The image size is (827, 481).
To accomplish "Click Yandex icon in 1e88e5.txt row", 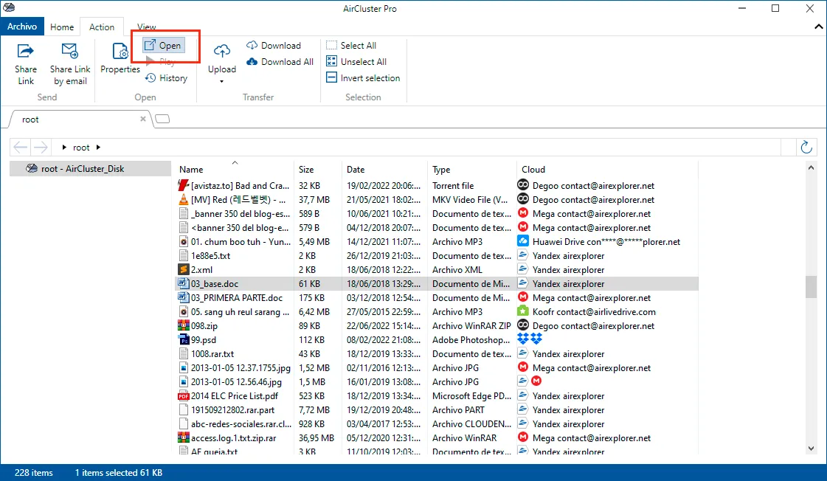I will click(522, 255).
